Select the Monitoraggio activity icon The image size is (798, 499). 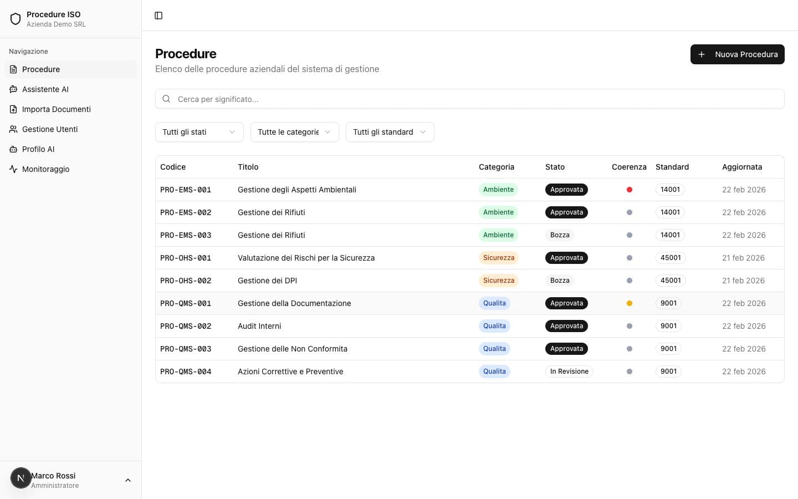[x=13, y=169]
